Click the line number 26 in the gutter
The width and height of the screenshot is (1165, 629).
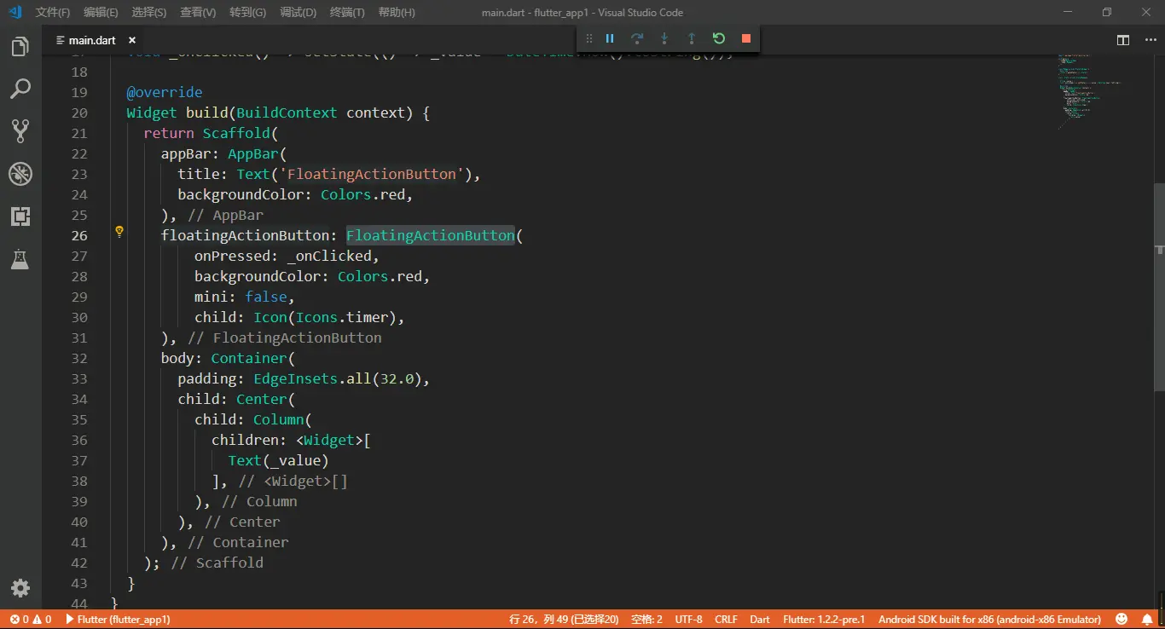(x=79, y=235)
